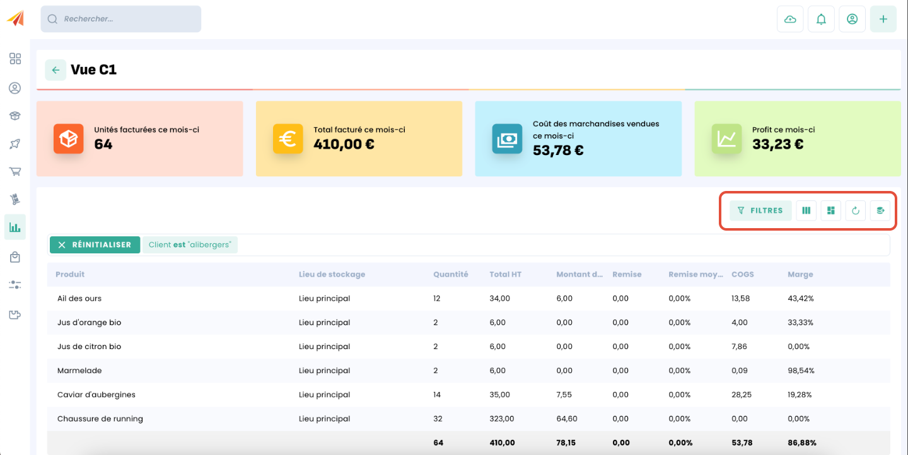Screen dimensions: 908x455
Task: Click the 410,00 € value on Total facturé card
Action: [344, 144]
